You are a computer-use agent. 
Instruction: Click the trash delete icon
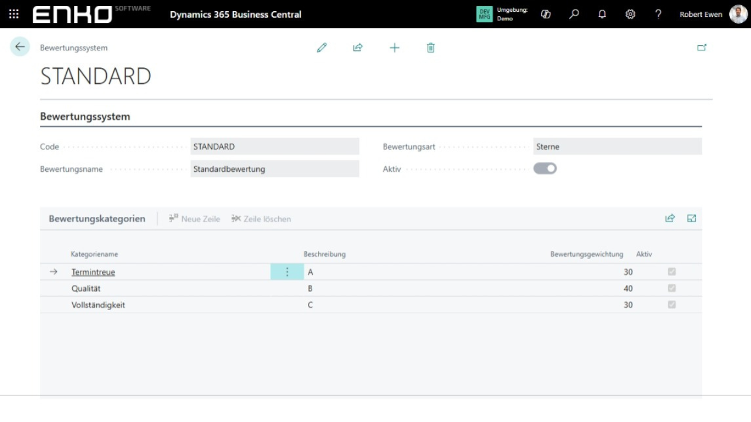[x=431, y=47]
